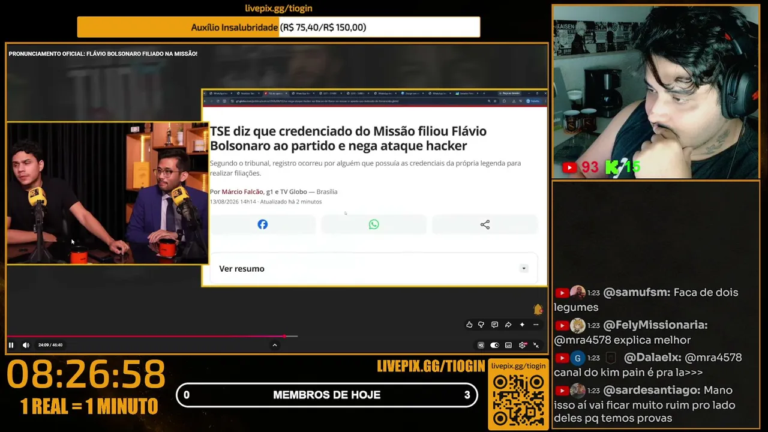The image size is (768, 432).
Task: Click the video title PRONUNCIAMENTO OFICIAL
Action: pyautogui.click(x=103, y=54)
